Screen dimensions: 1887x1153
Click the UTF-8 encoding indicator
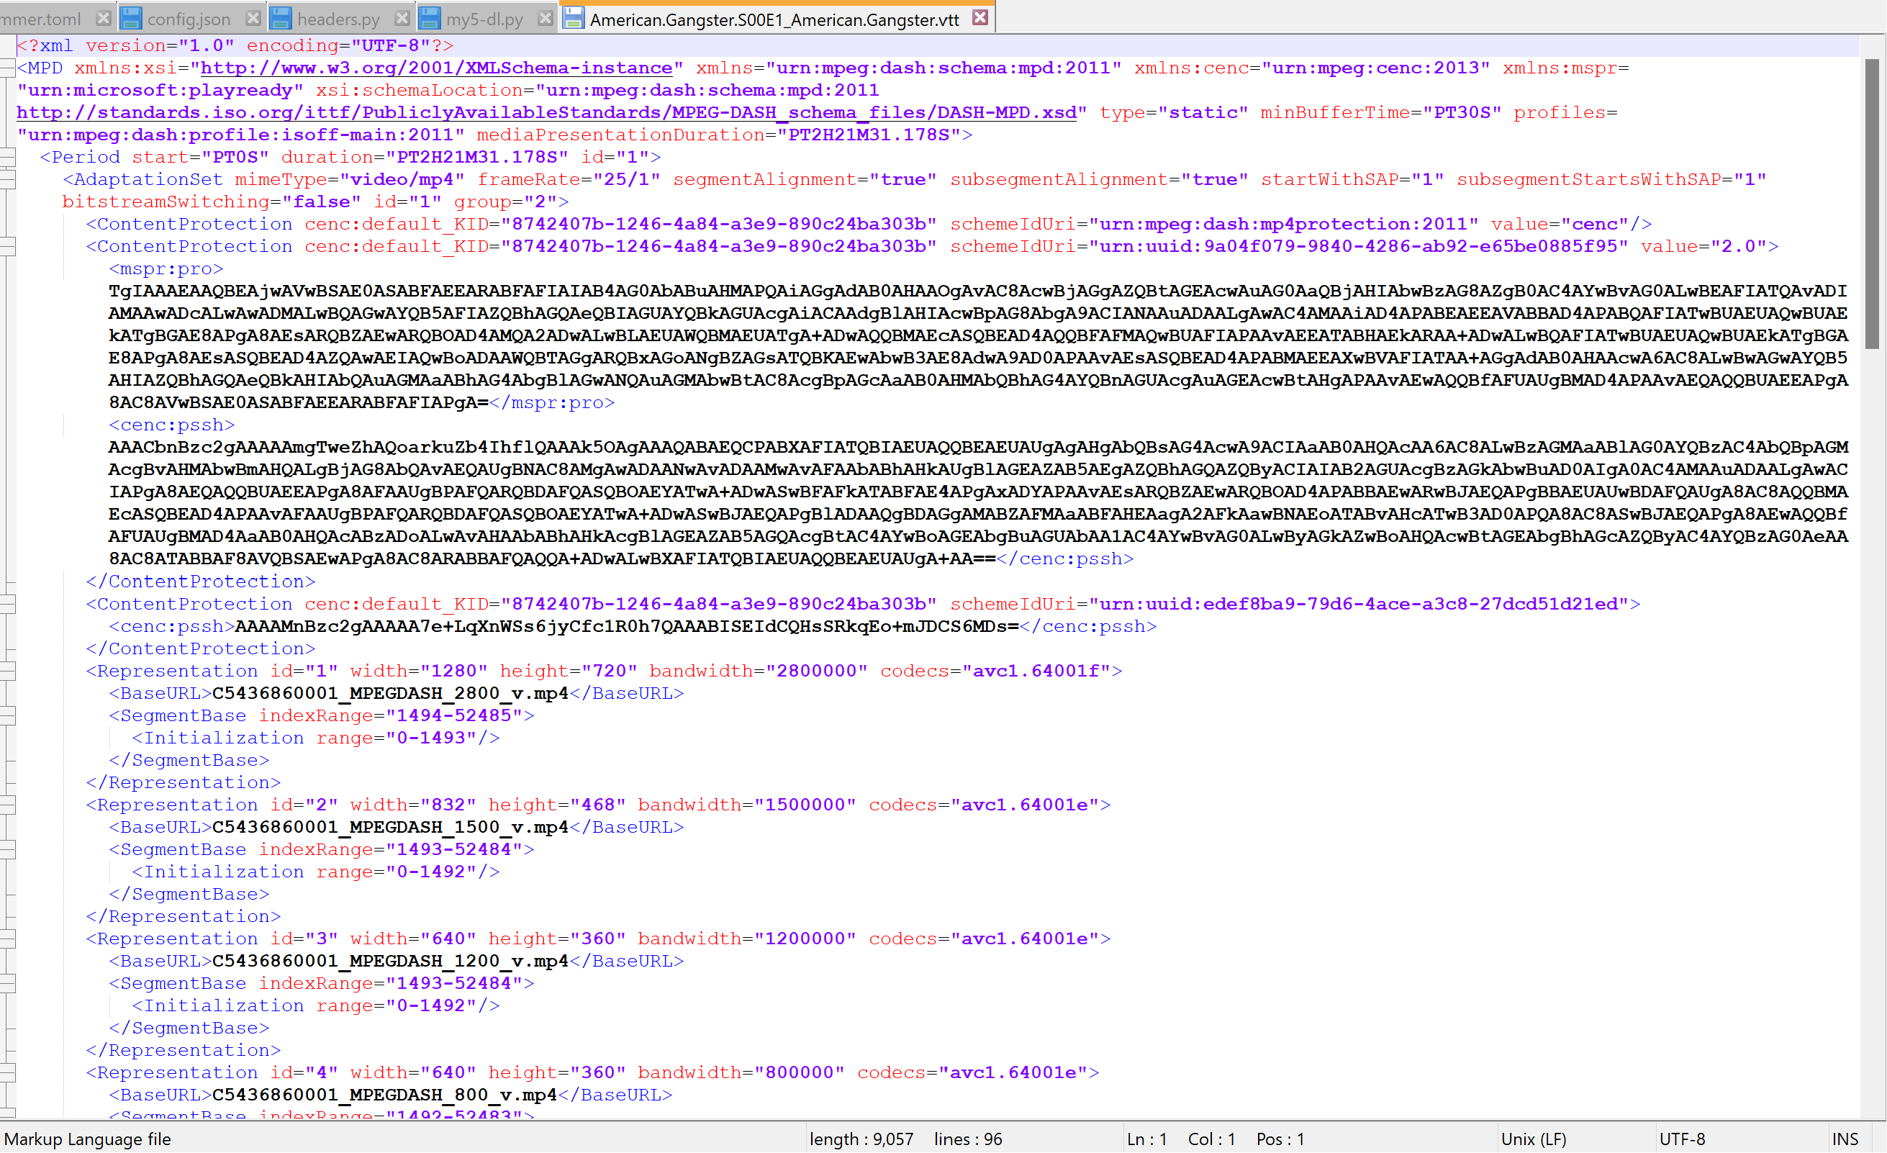(1681, 1139)
